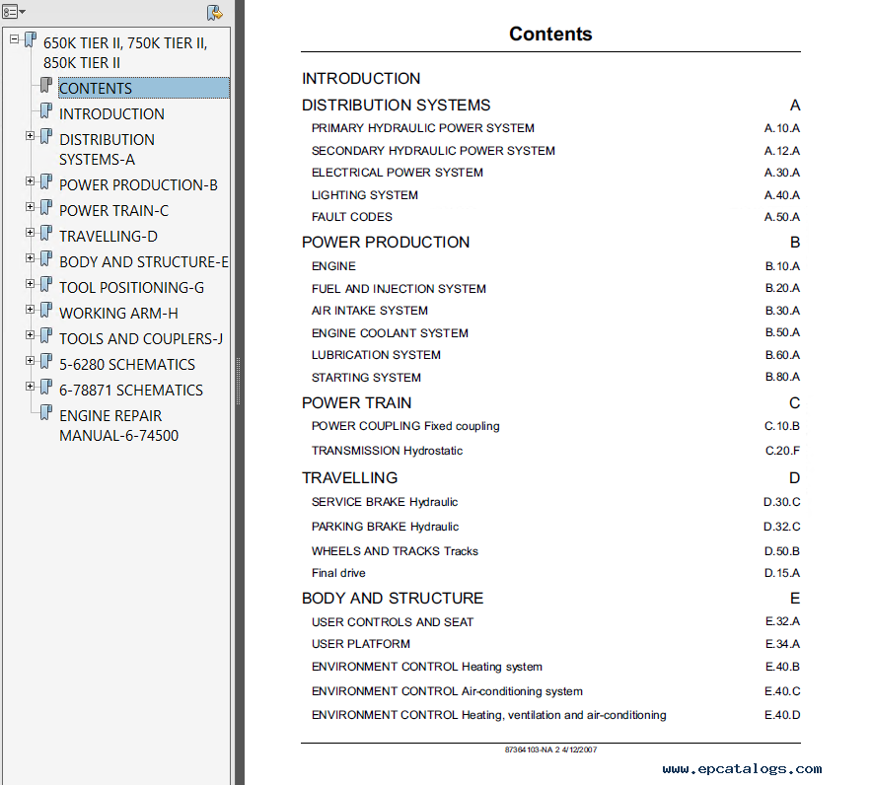872x785 pixels.
Task: Click the bookmark icon beside 6-78871 SCHEMATICS
Action: click(x=46, y=387)
